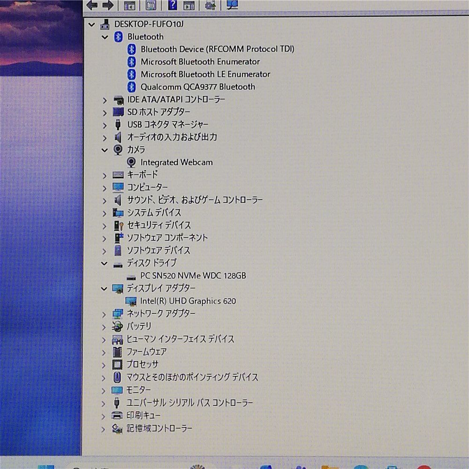Click the show/hide action pane icon
This screenshot has width=469, height=469.
[x=189, y=6]
